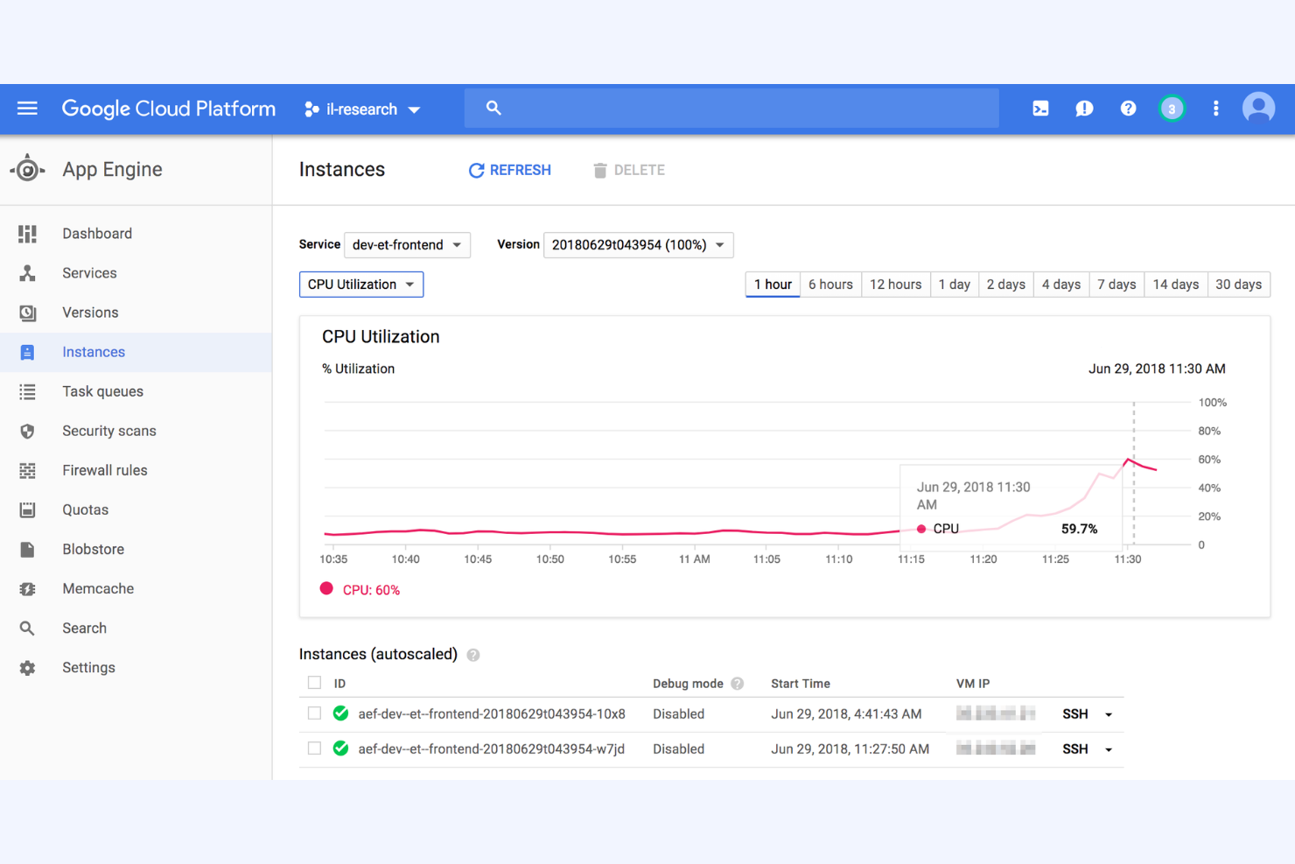The height and width of the screenshot is (864, 1295).
Task: Select the checkbox for instance ending w7jd
Action: coord(314,748)
